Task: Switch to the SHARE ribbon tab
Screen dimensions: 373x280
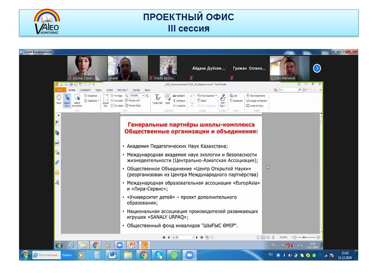Action: (x=136, y=90)
